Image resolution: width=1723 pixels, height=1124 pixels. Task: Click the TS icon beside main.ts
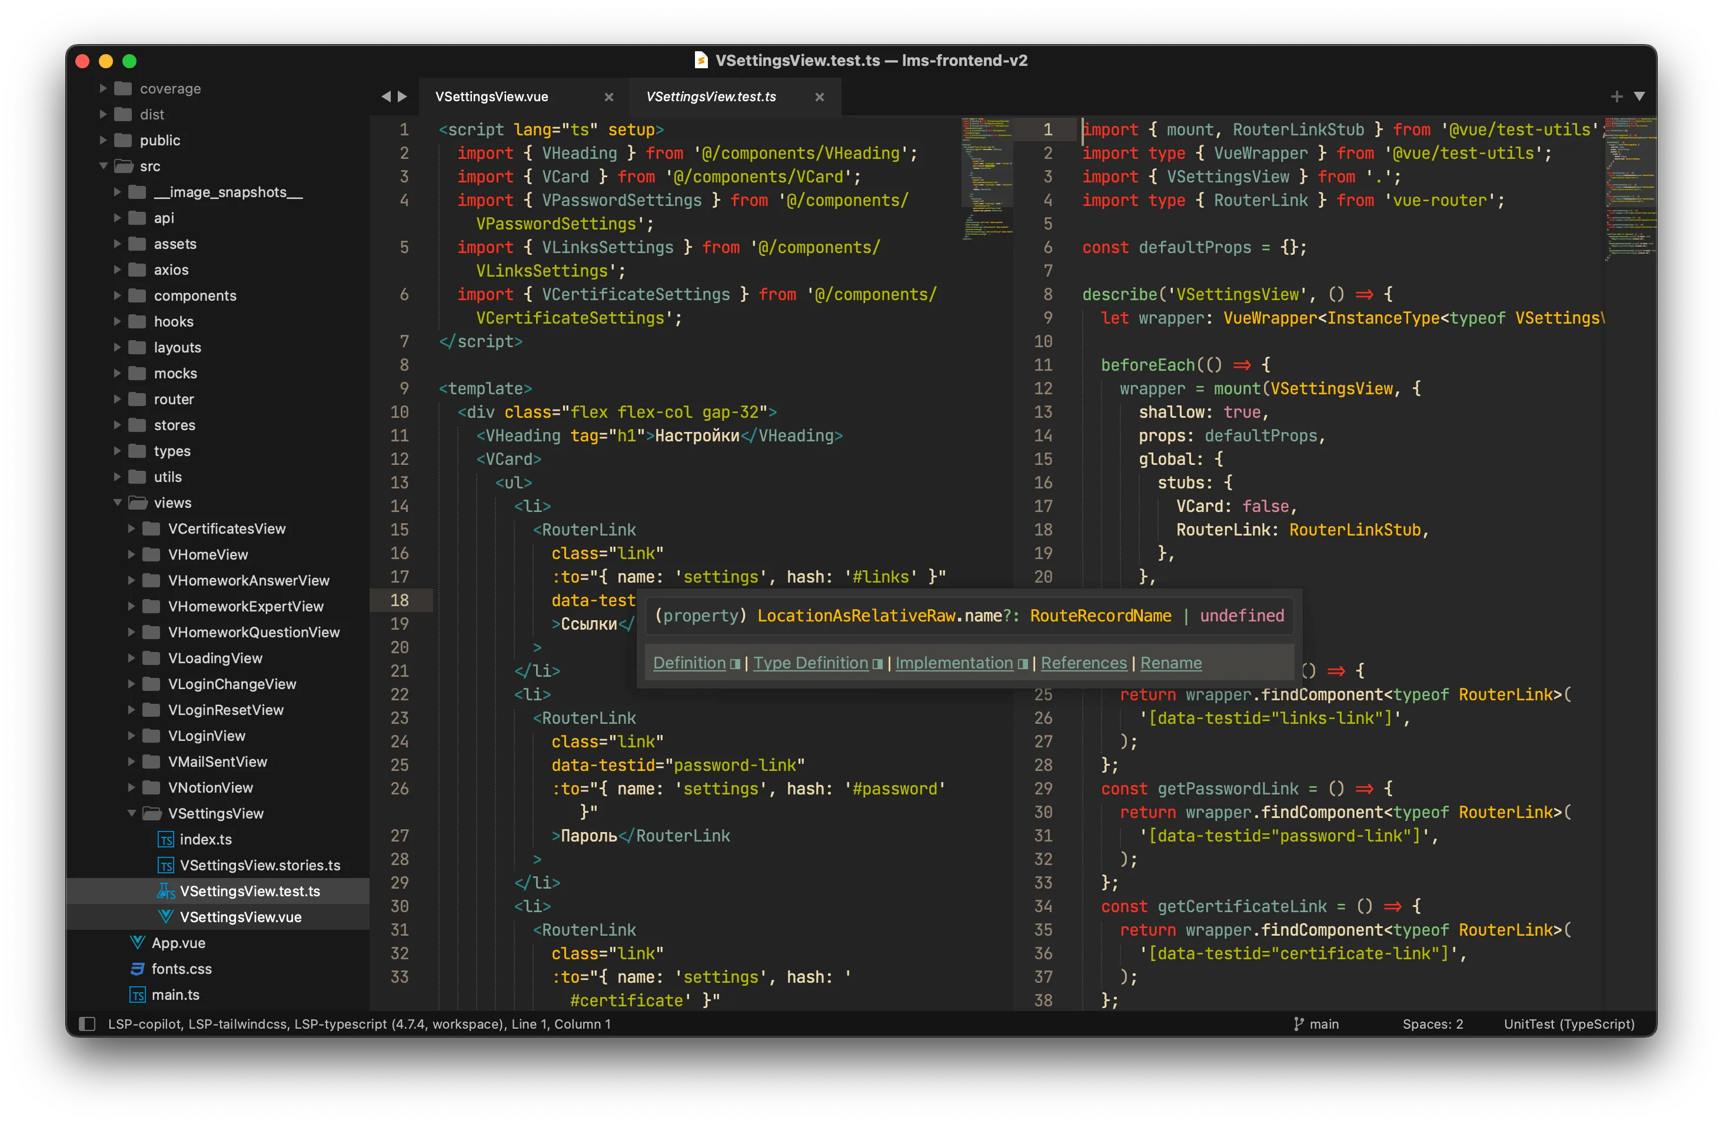138,995
